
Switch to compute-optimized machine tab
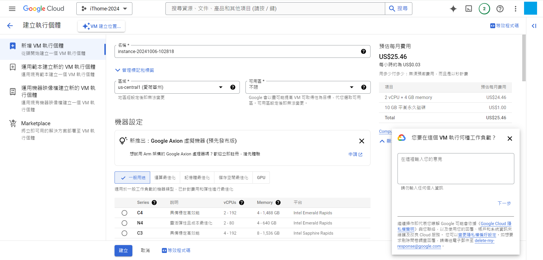tap(165, 178)
